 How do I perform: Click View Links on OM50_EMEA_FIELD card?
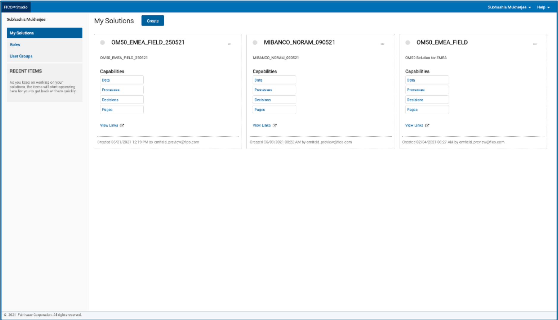click(x=414, y=125)
